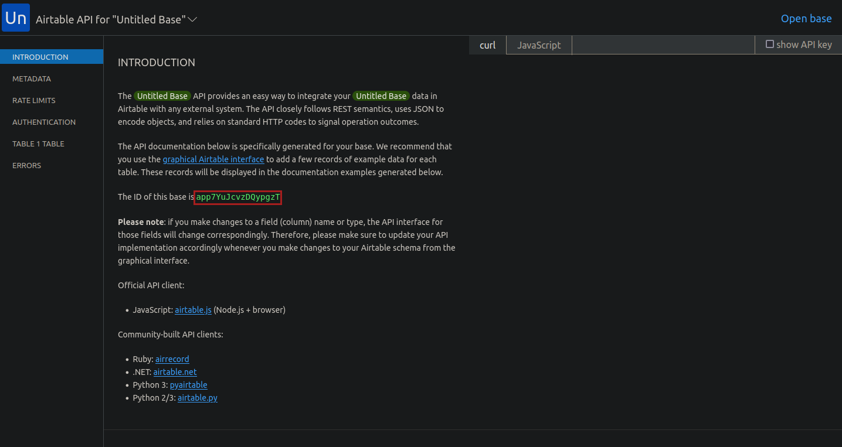Jump to Authentication sidebar section
The height and width of the screenshot is (447, 842).
(44, 122)
